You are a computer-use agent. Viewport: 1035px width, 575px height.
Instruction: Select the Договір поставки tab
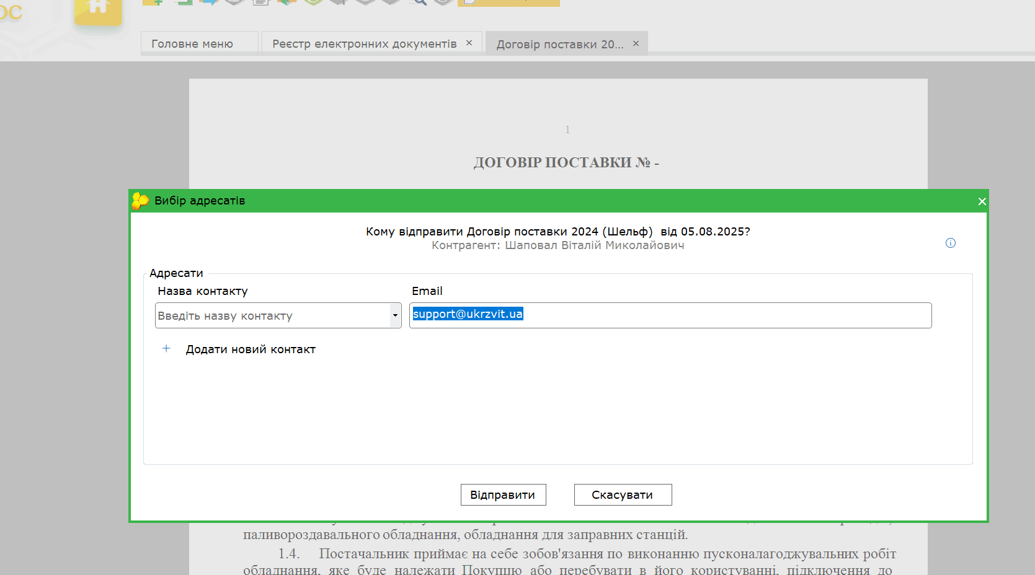pyautogui.click(x=559, y=45)
